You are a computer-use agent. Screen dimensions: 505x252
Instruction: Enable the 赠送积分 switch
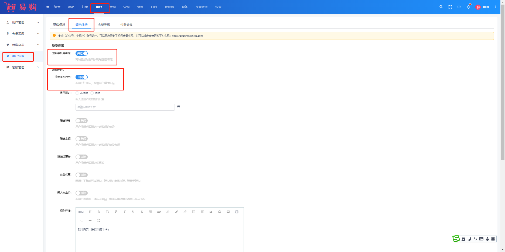coord(81,121)
